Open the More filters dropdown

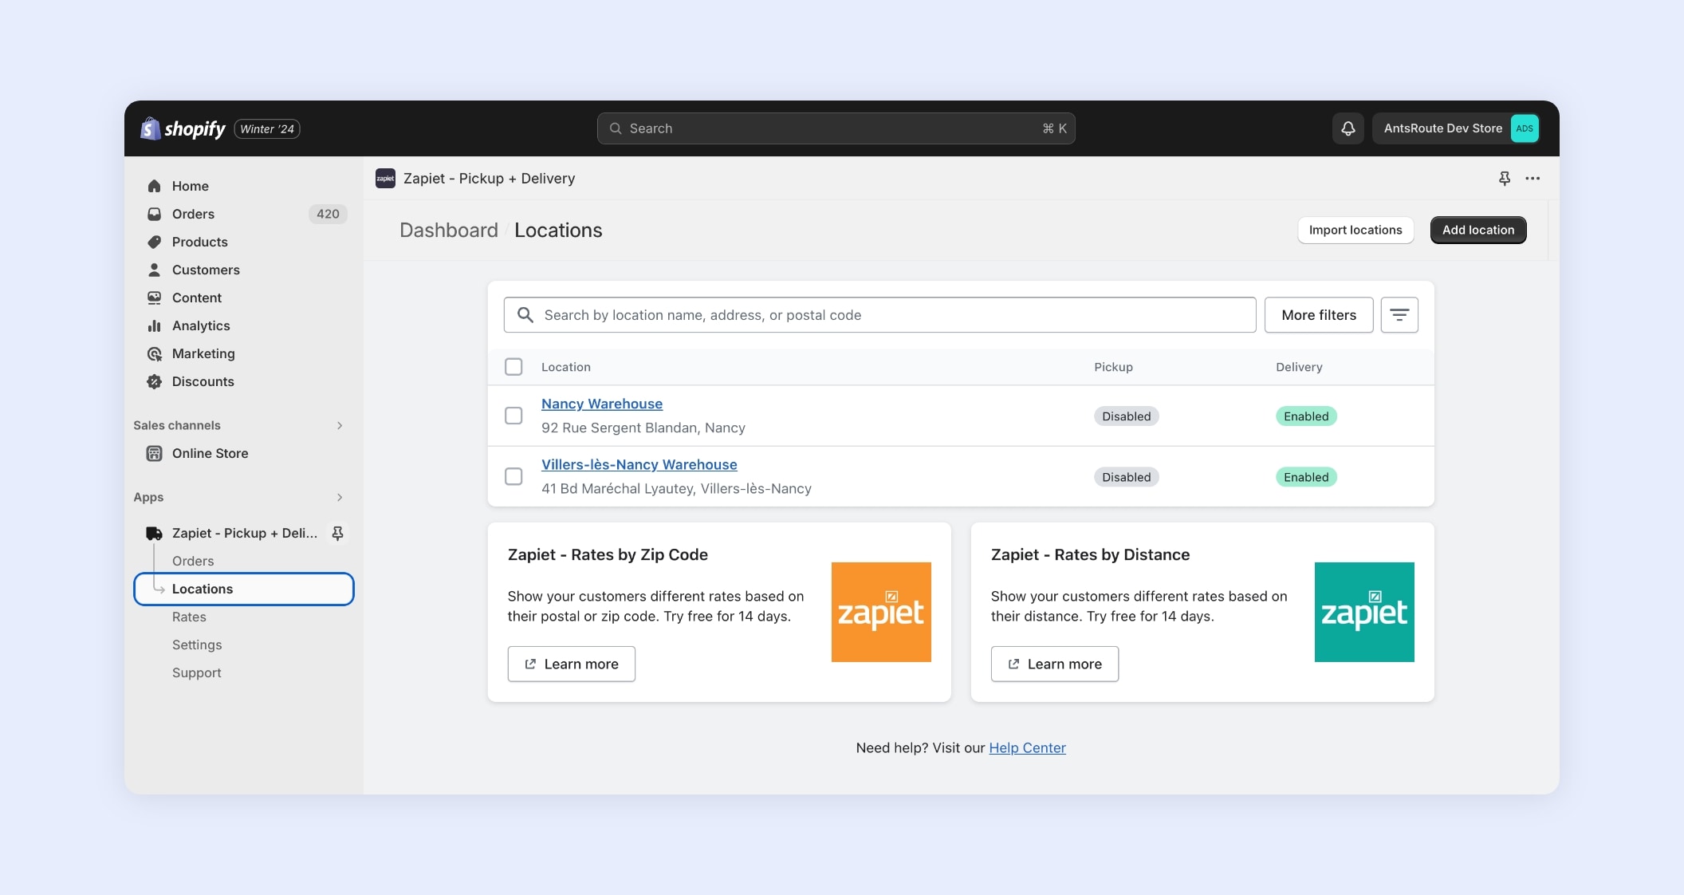tap(1318, 315)
